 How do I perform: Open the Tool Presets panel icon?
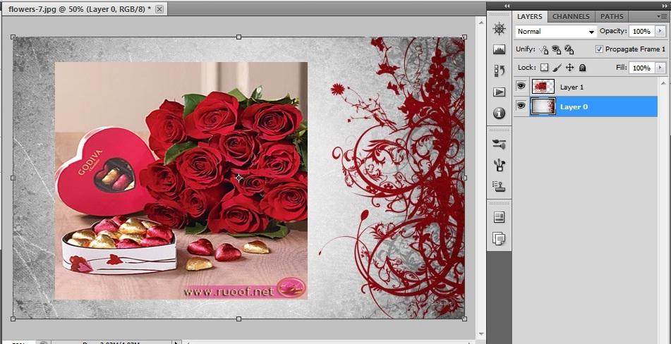(500, 165)
